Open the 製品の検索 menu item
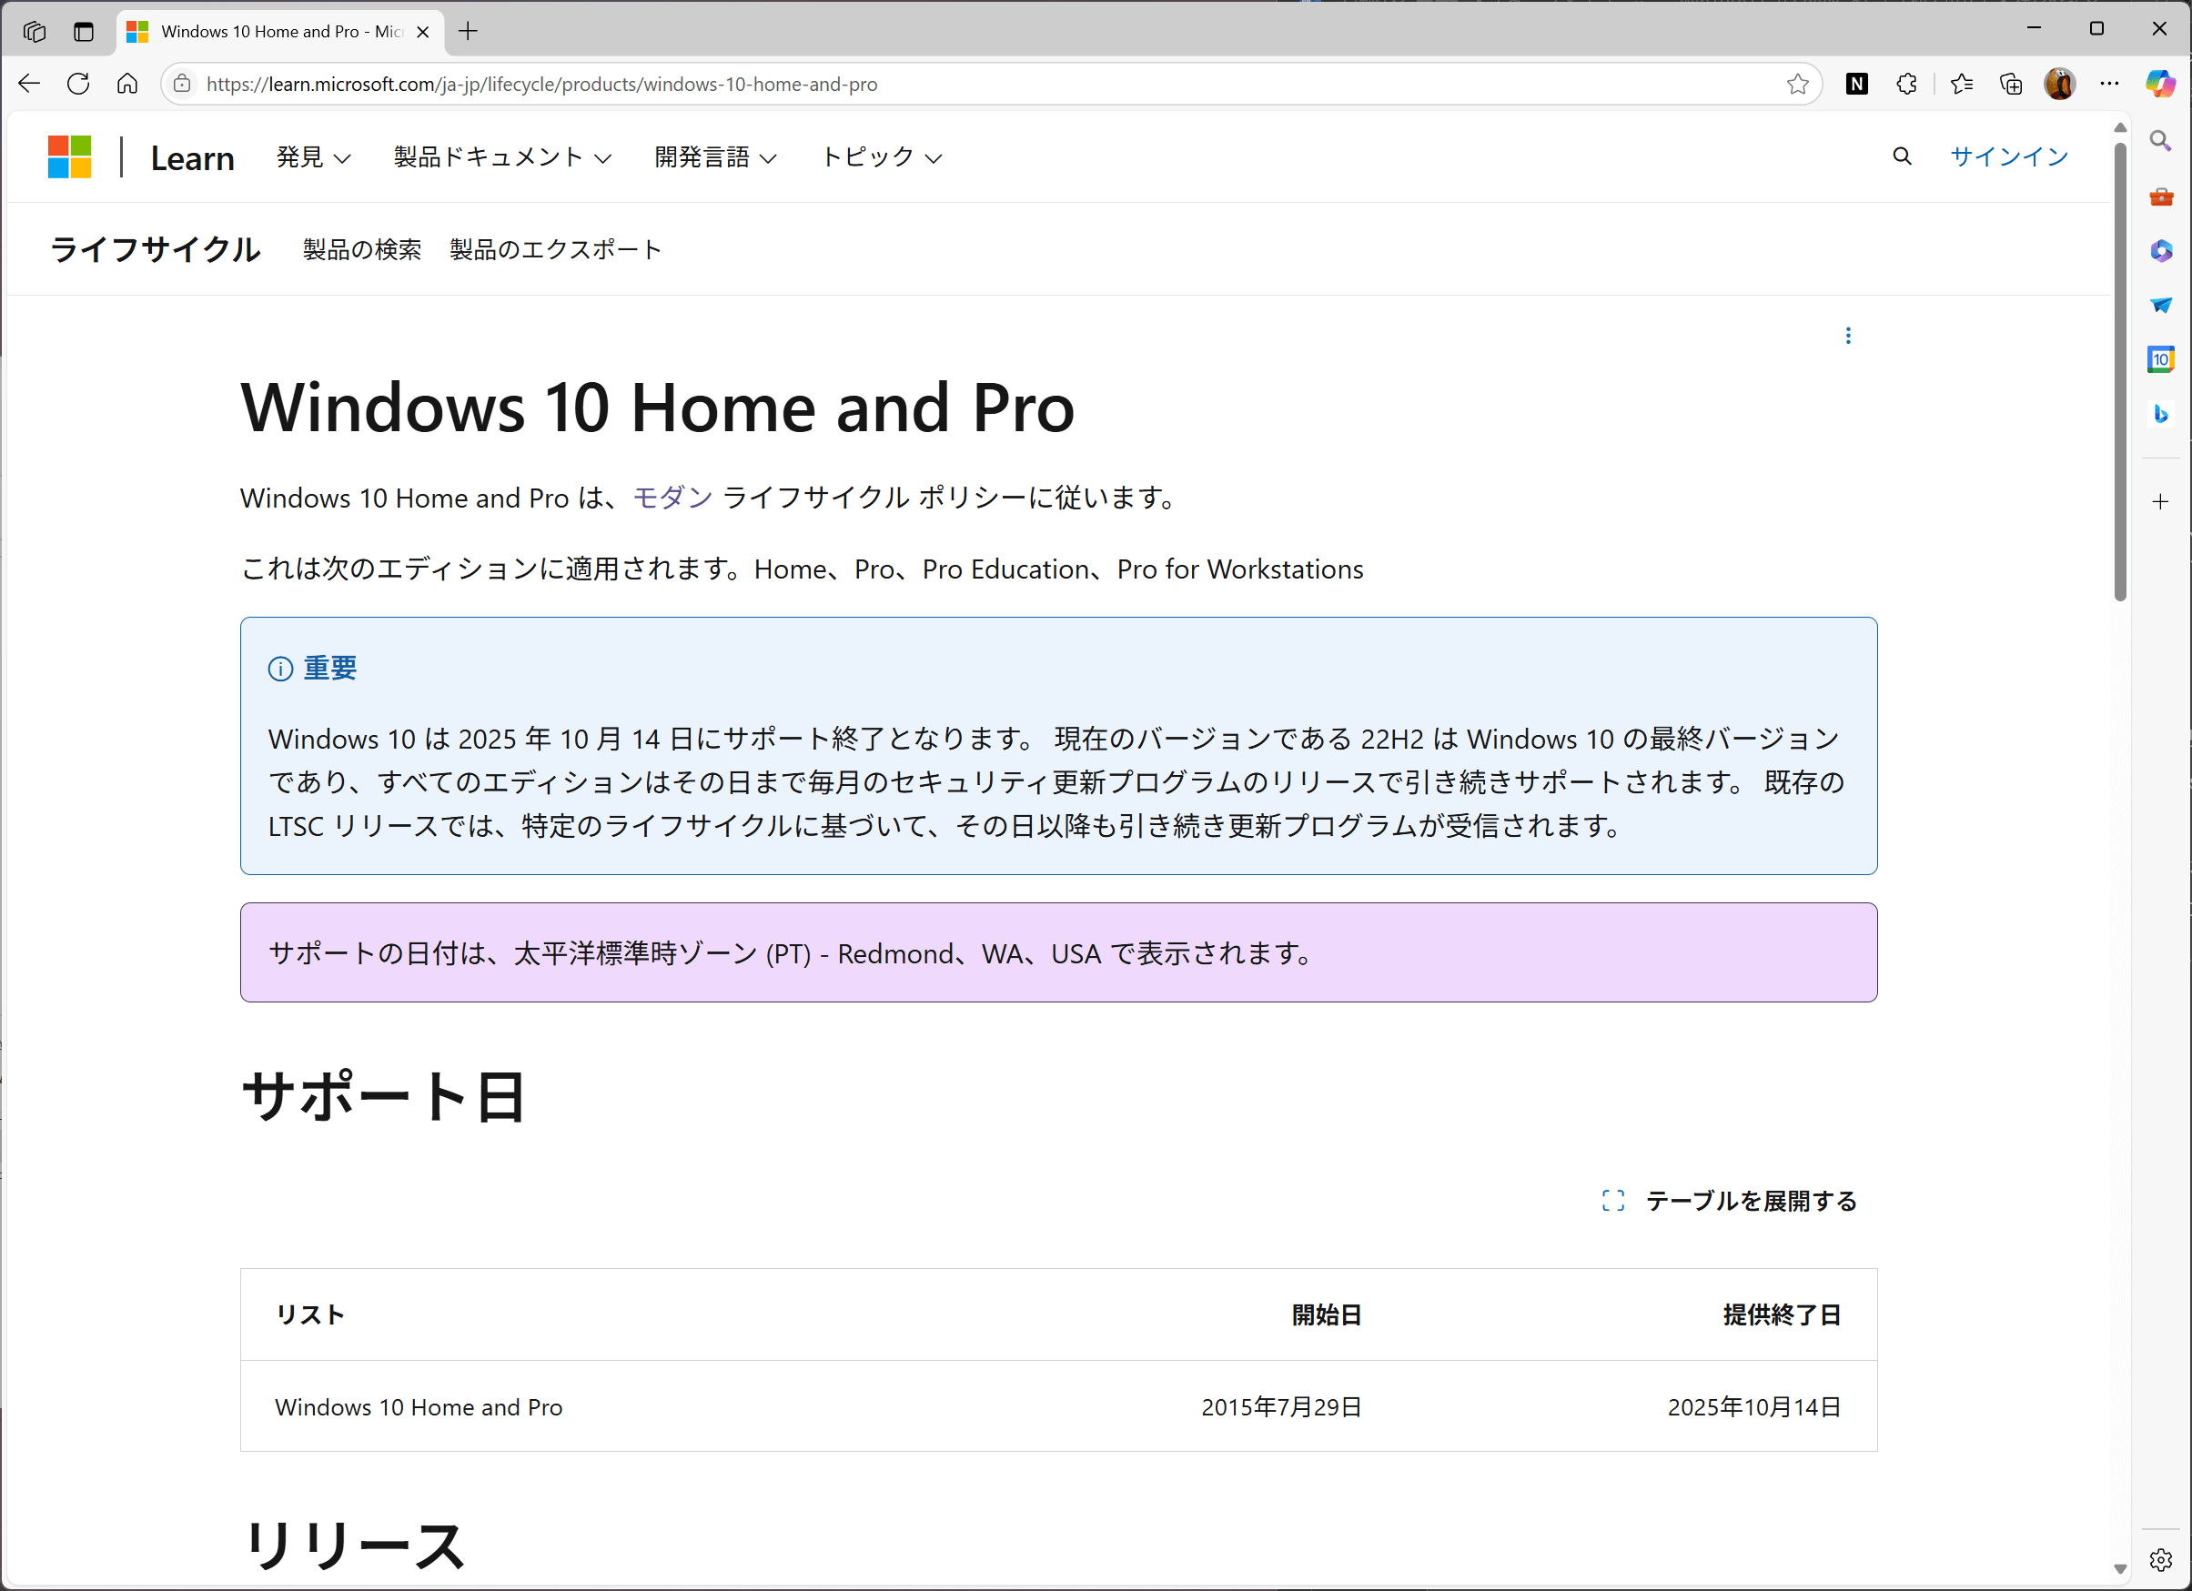This screenshot has height=1591, width=2192. coord(361,249)
